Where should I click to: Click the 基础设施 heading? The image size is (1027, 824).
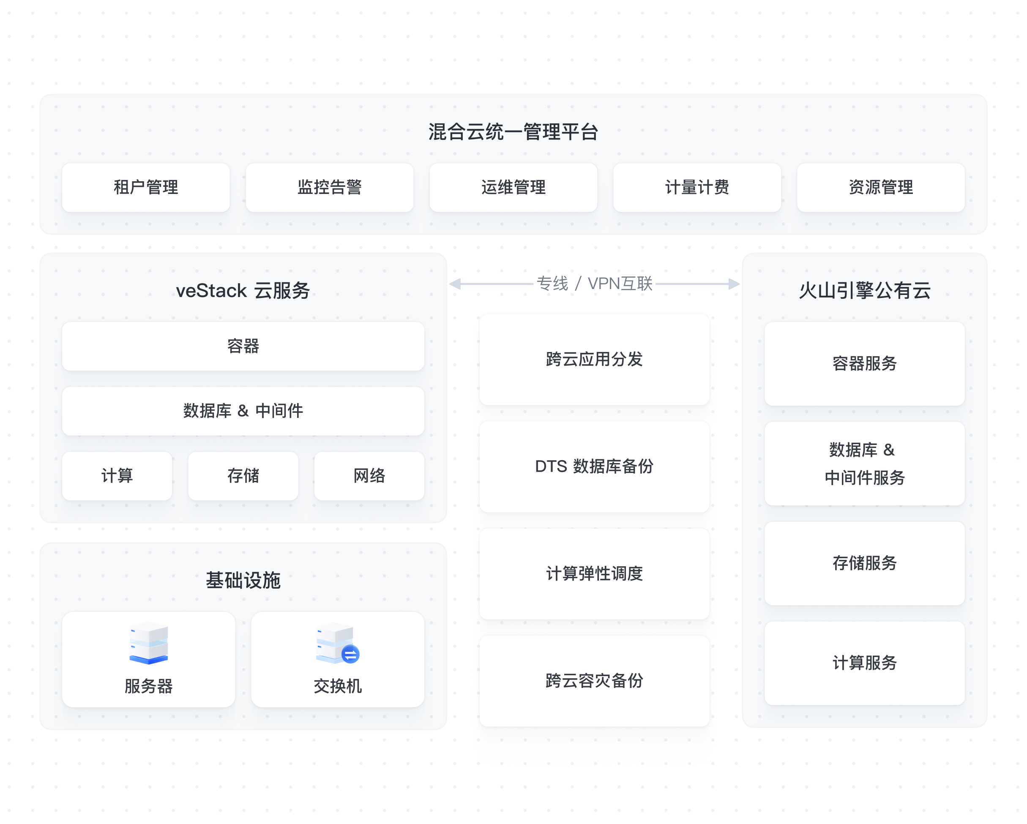tap(243, 580)
